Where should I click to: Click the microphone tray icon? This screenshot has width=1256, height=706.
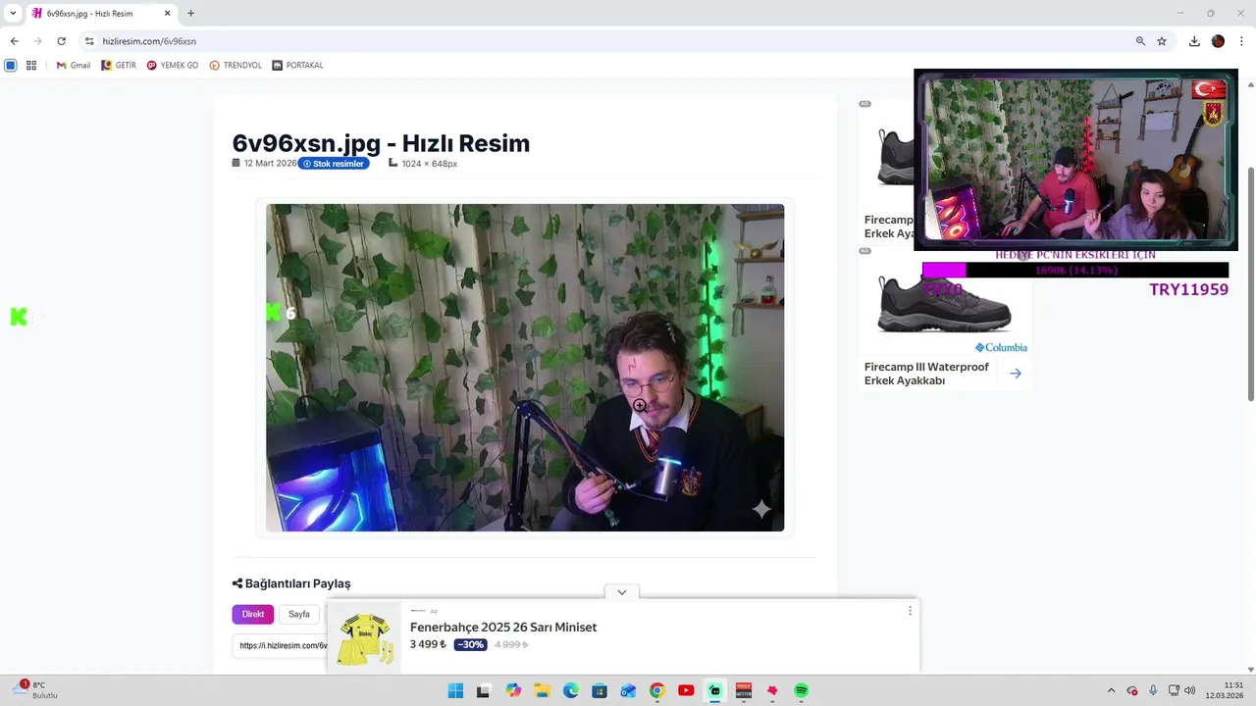coord(1153,691)
